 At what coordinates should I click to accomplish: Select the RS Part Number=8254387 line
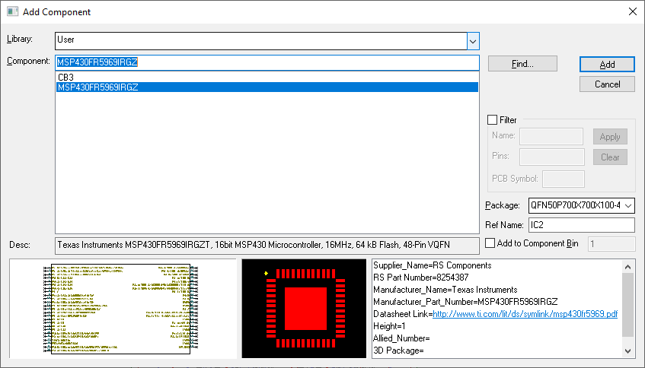click(421, 278)
